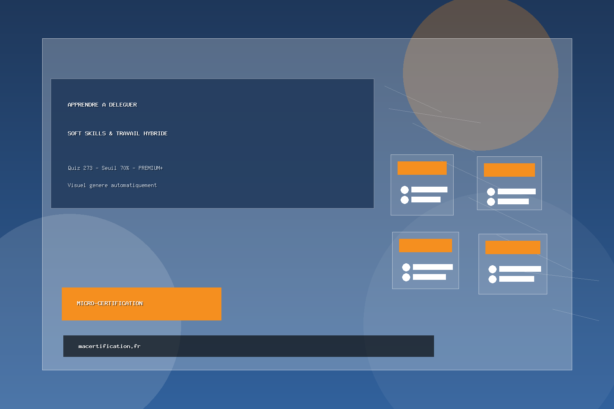Select second radio circle in bottom-left card
Image resolution: width=614 pixels, height=409 pixels.
coord(406,277)
